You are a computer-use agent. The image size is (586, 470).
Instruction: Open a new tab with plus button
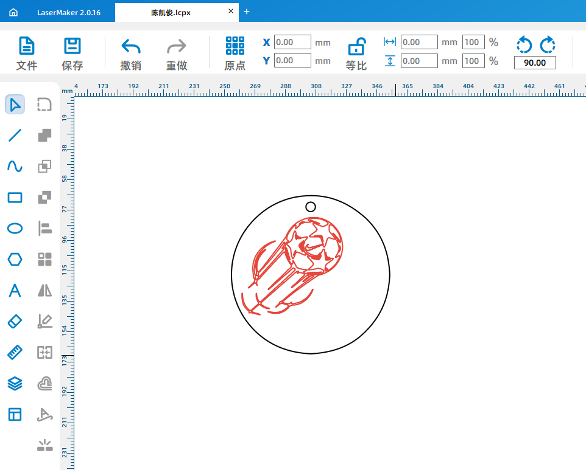tap(247, 12)
